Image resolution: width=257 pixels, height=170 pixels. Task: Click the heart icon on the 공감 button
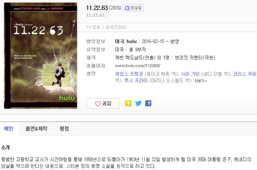pos(98,103)
